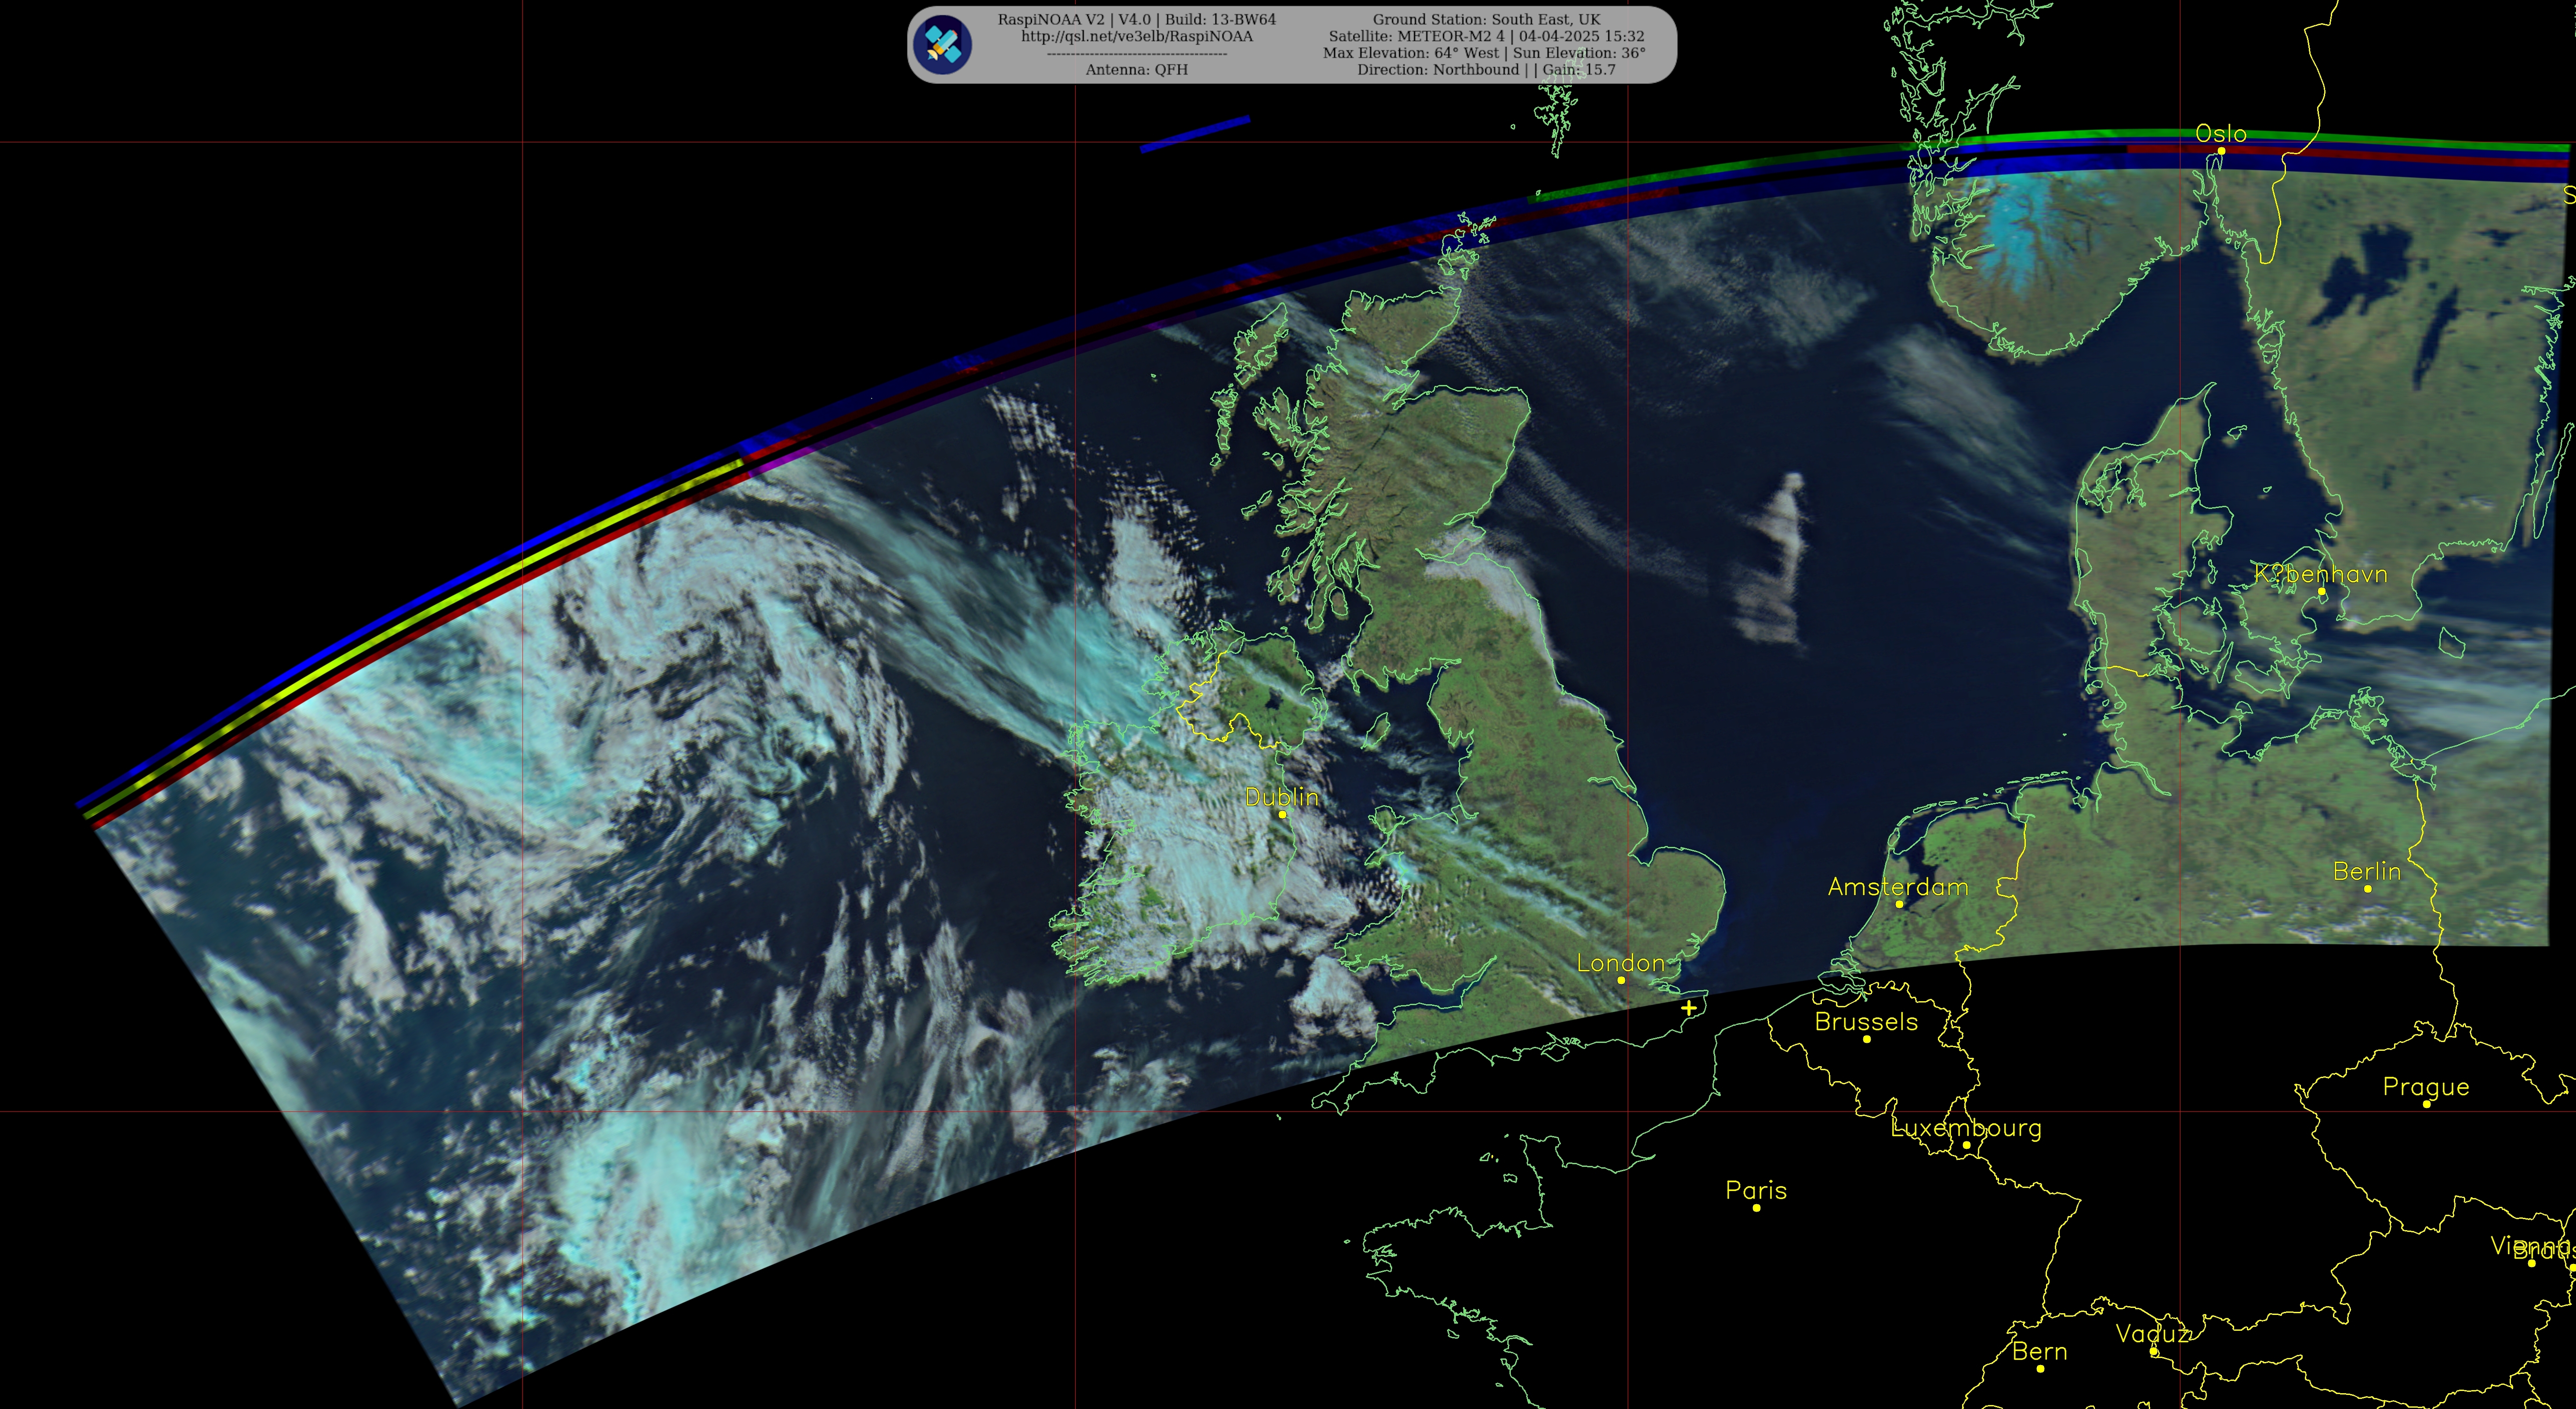Click the Berlin city label
This screenshot has width=2576, height=1409.
click(2366, 871)
